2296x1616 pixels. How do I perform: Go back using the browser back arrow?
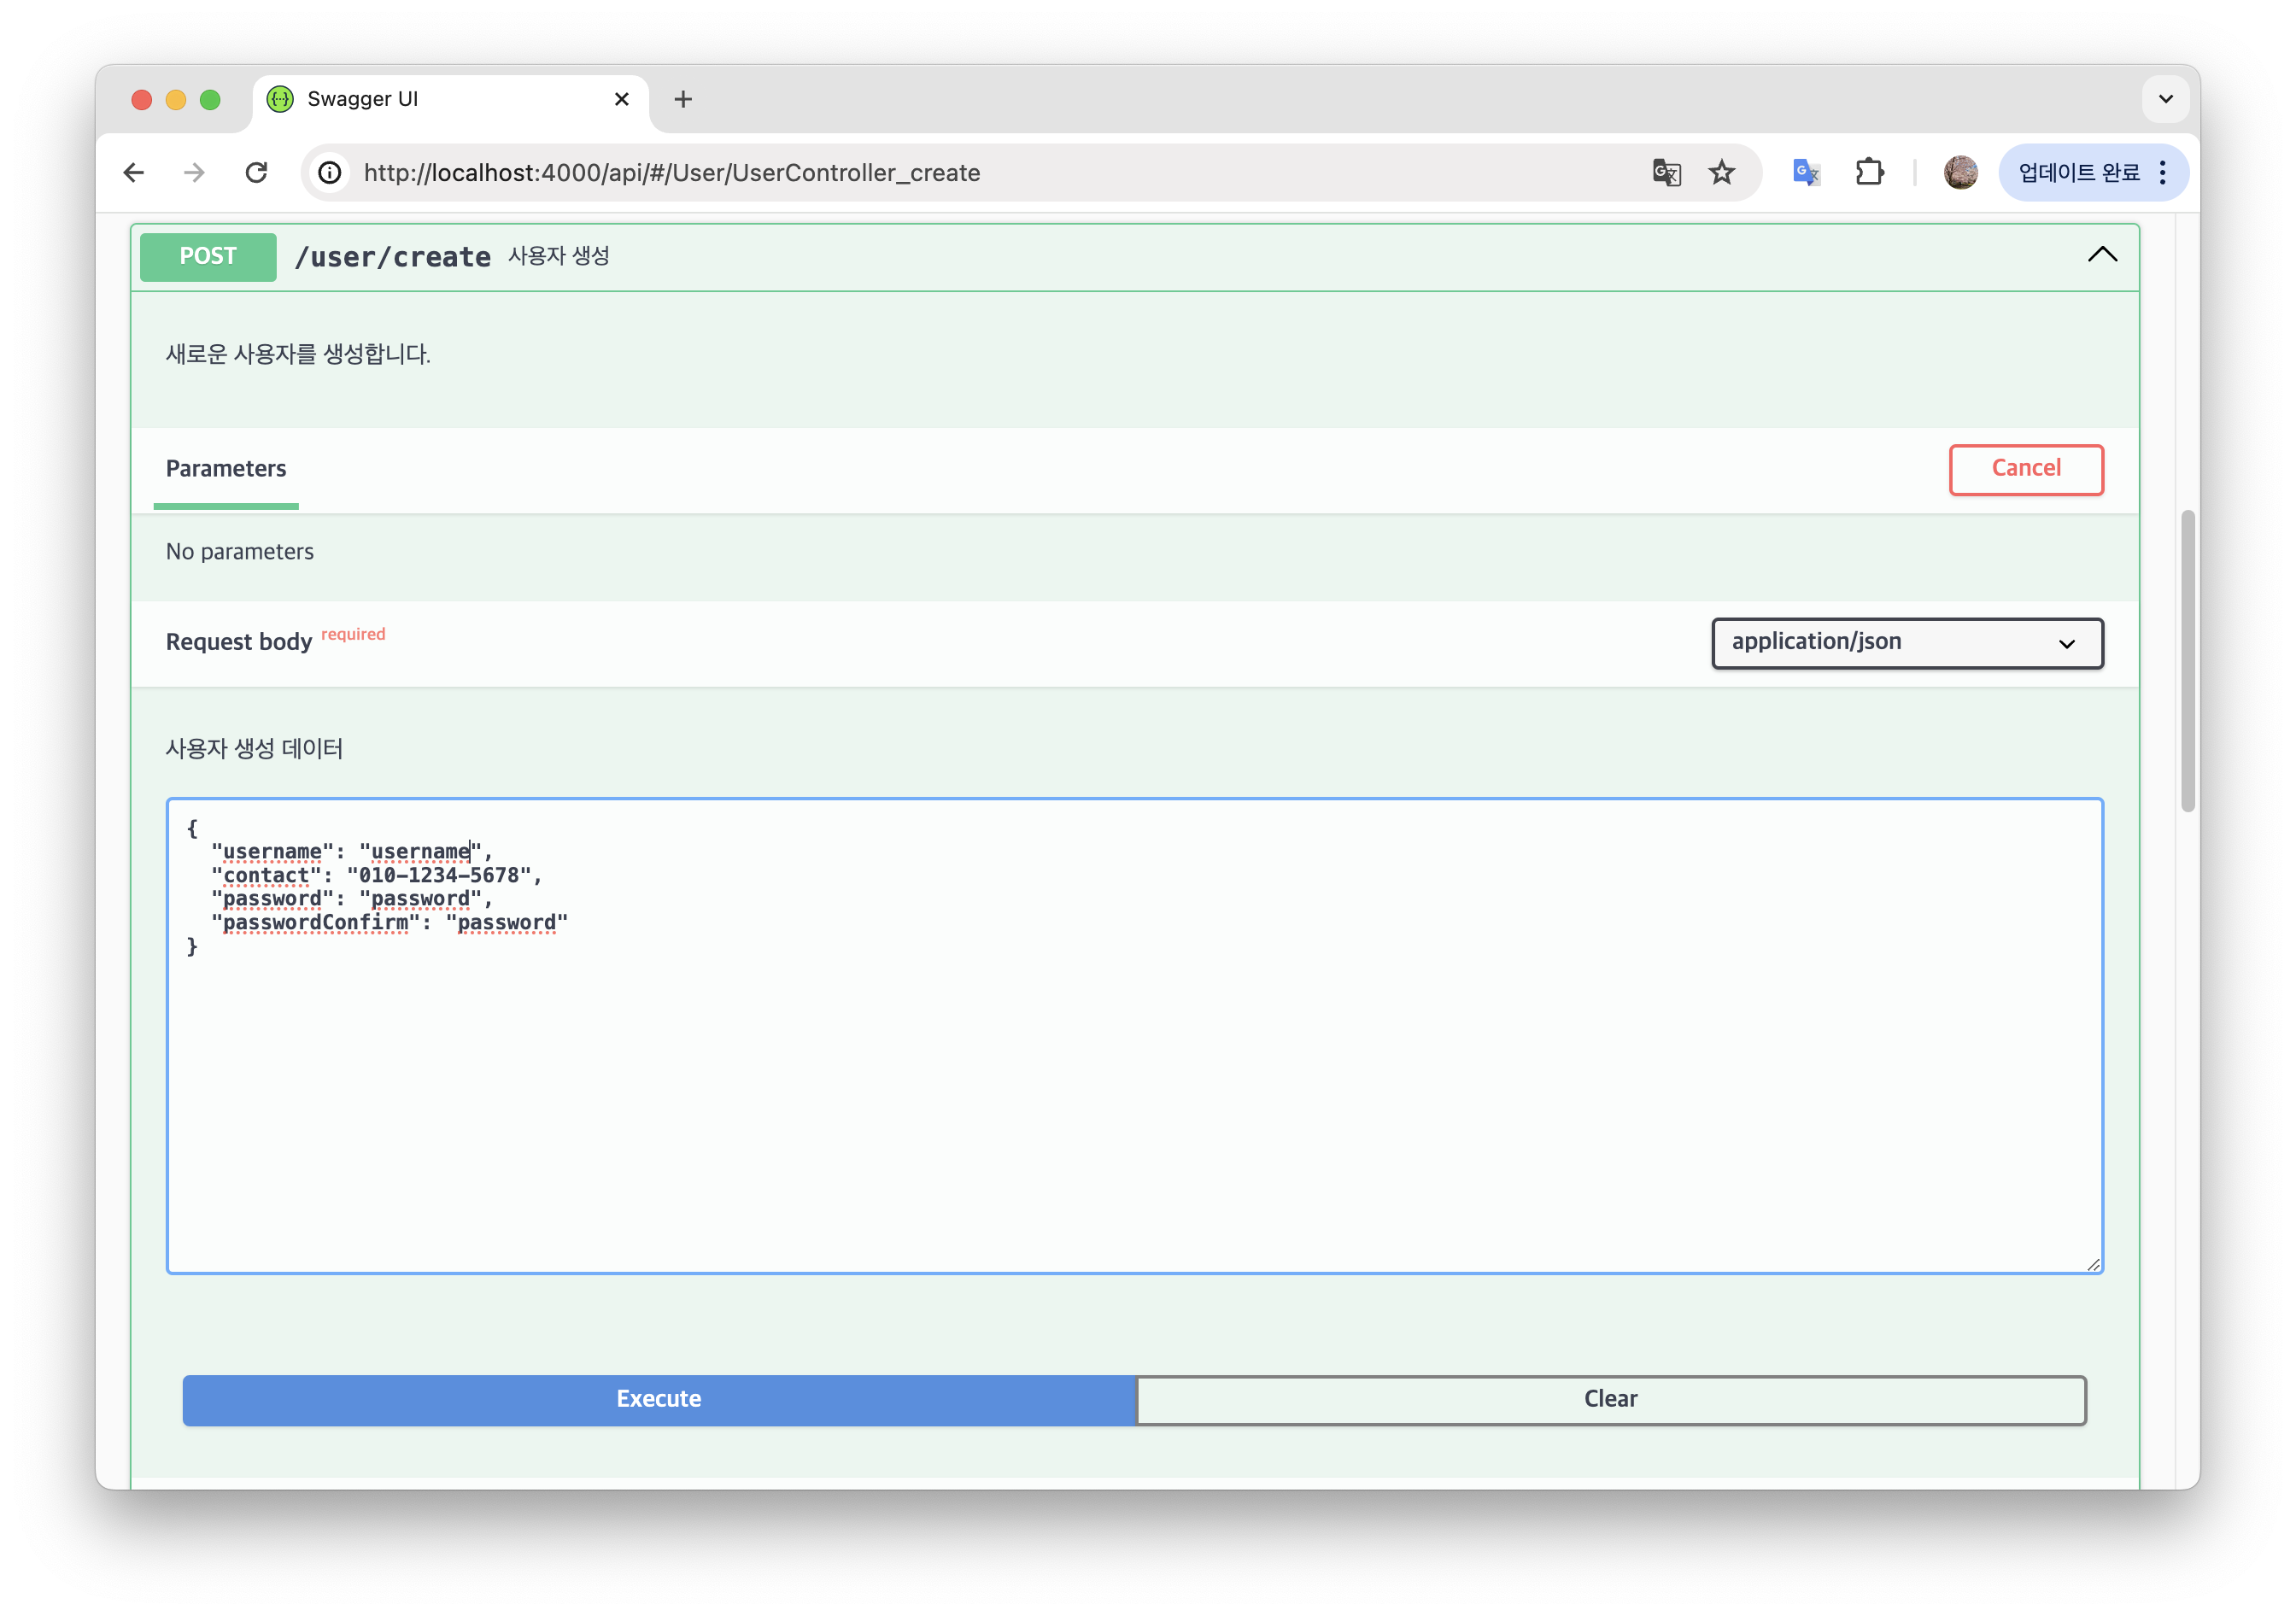[134, 173]
